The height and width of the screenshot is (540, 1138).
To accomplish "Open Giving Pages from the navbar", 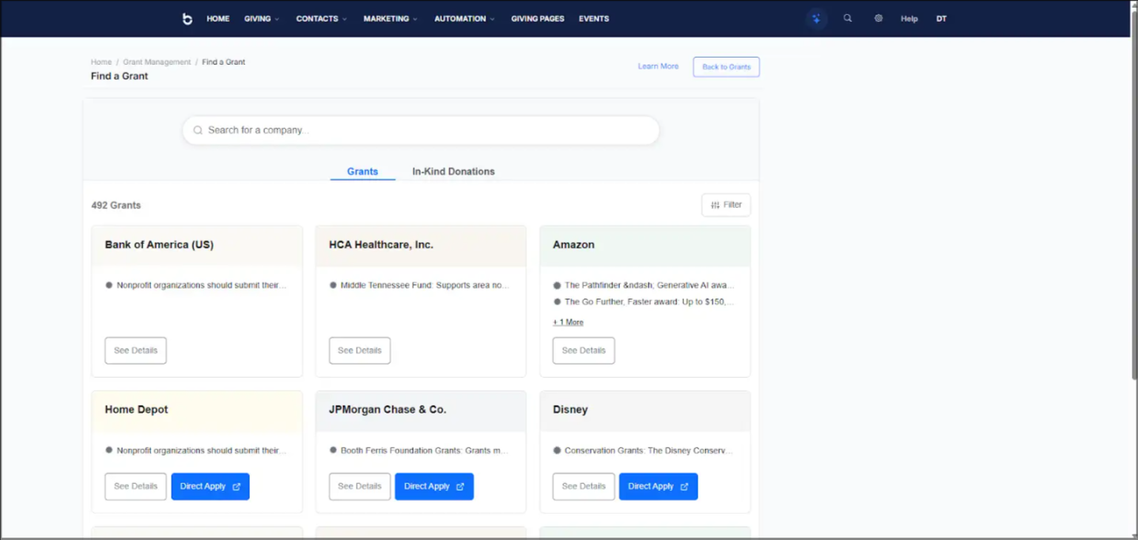I will 537,19.
